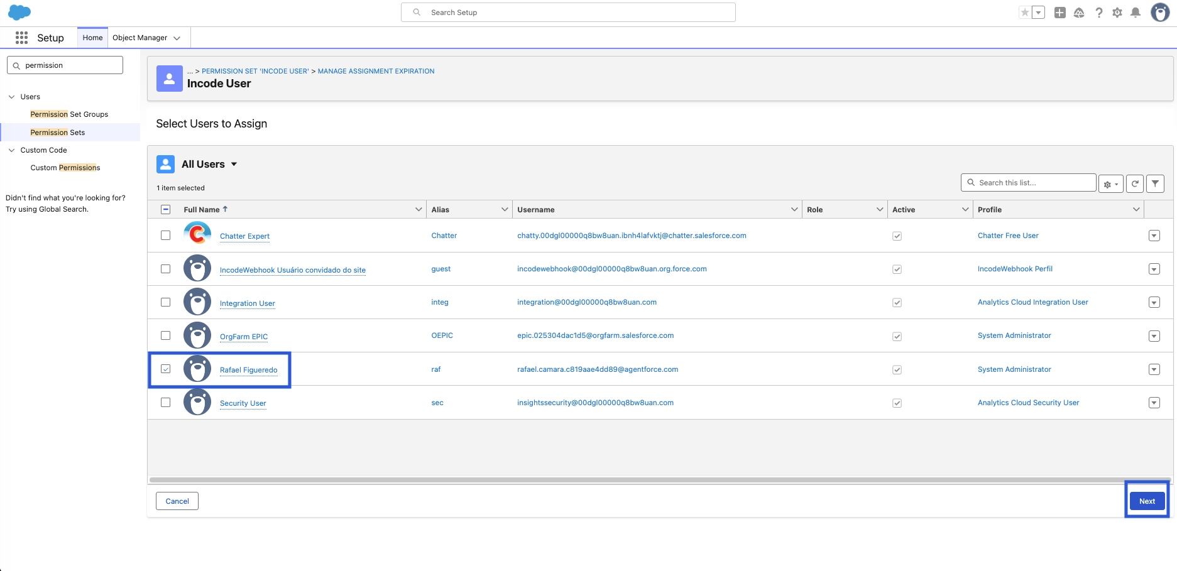Open the user profile avatar menu
1177x571 pixels.
(x=1160, y=12)
